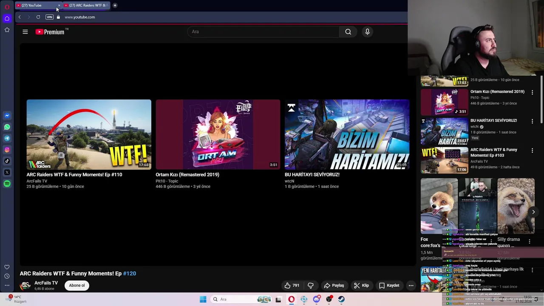Open sidebar 'ARC Raiders WTF & Funny Moments! Ep #103'
This screenshot has width=544, height=306.
(494, 153)
